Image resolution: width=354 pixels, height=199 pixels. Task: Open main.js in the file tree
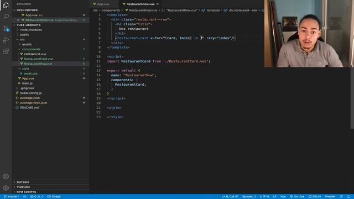coord(27,83)
